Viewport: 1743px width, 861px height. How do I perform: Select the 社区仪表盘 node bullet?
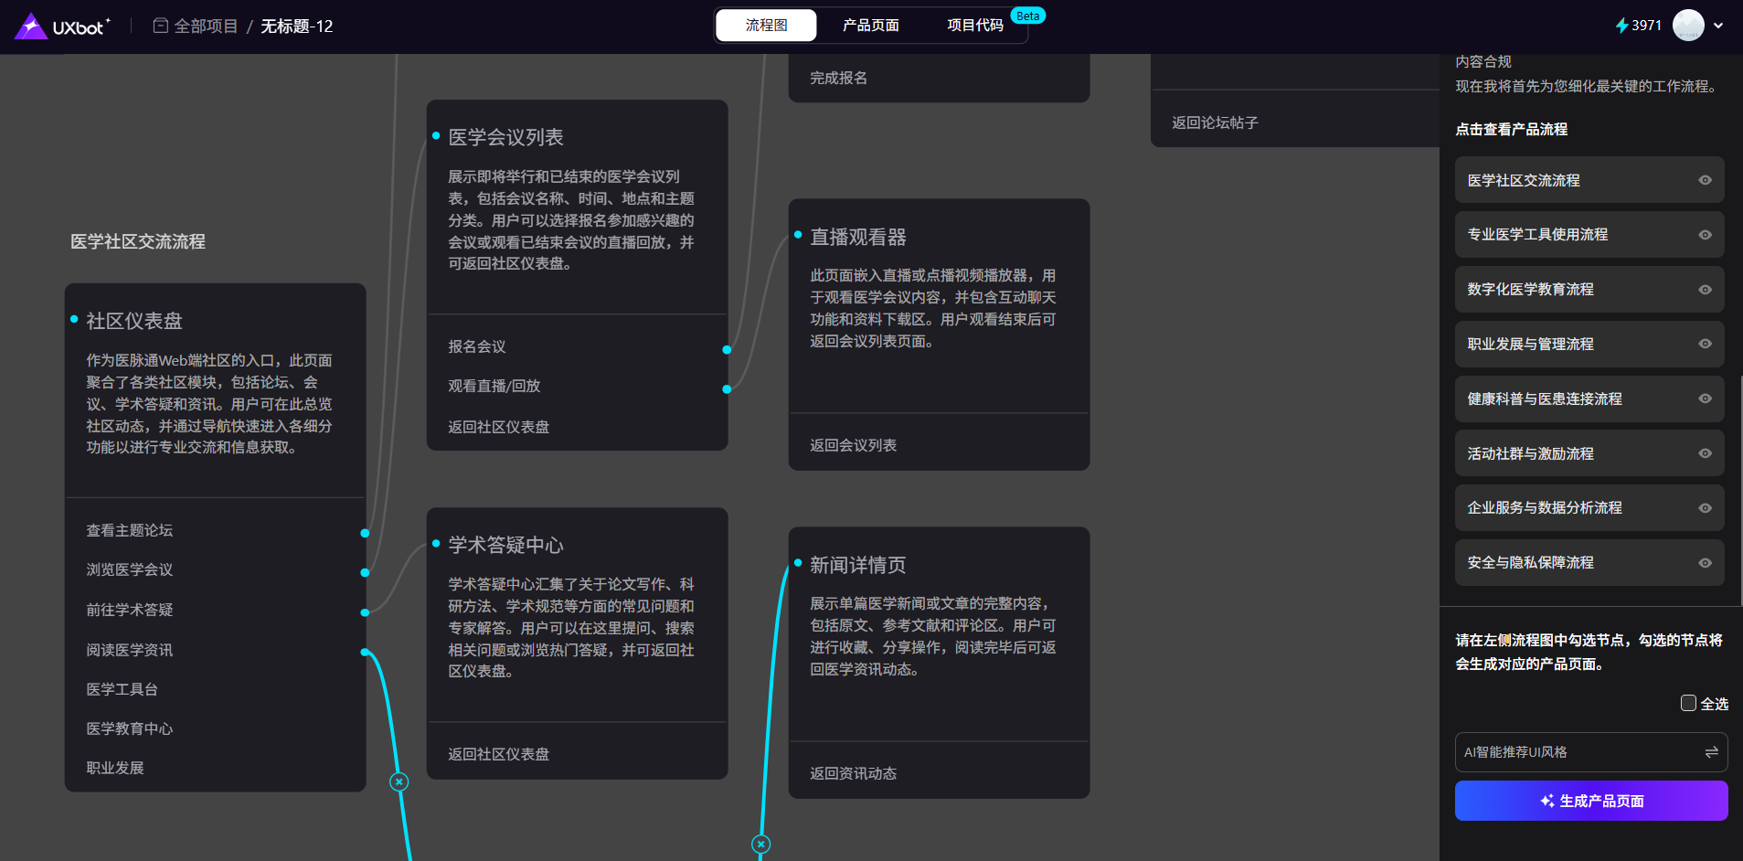point(74,319)
